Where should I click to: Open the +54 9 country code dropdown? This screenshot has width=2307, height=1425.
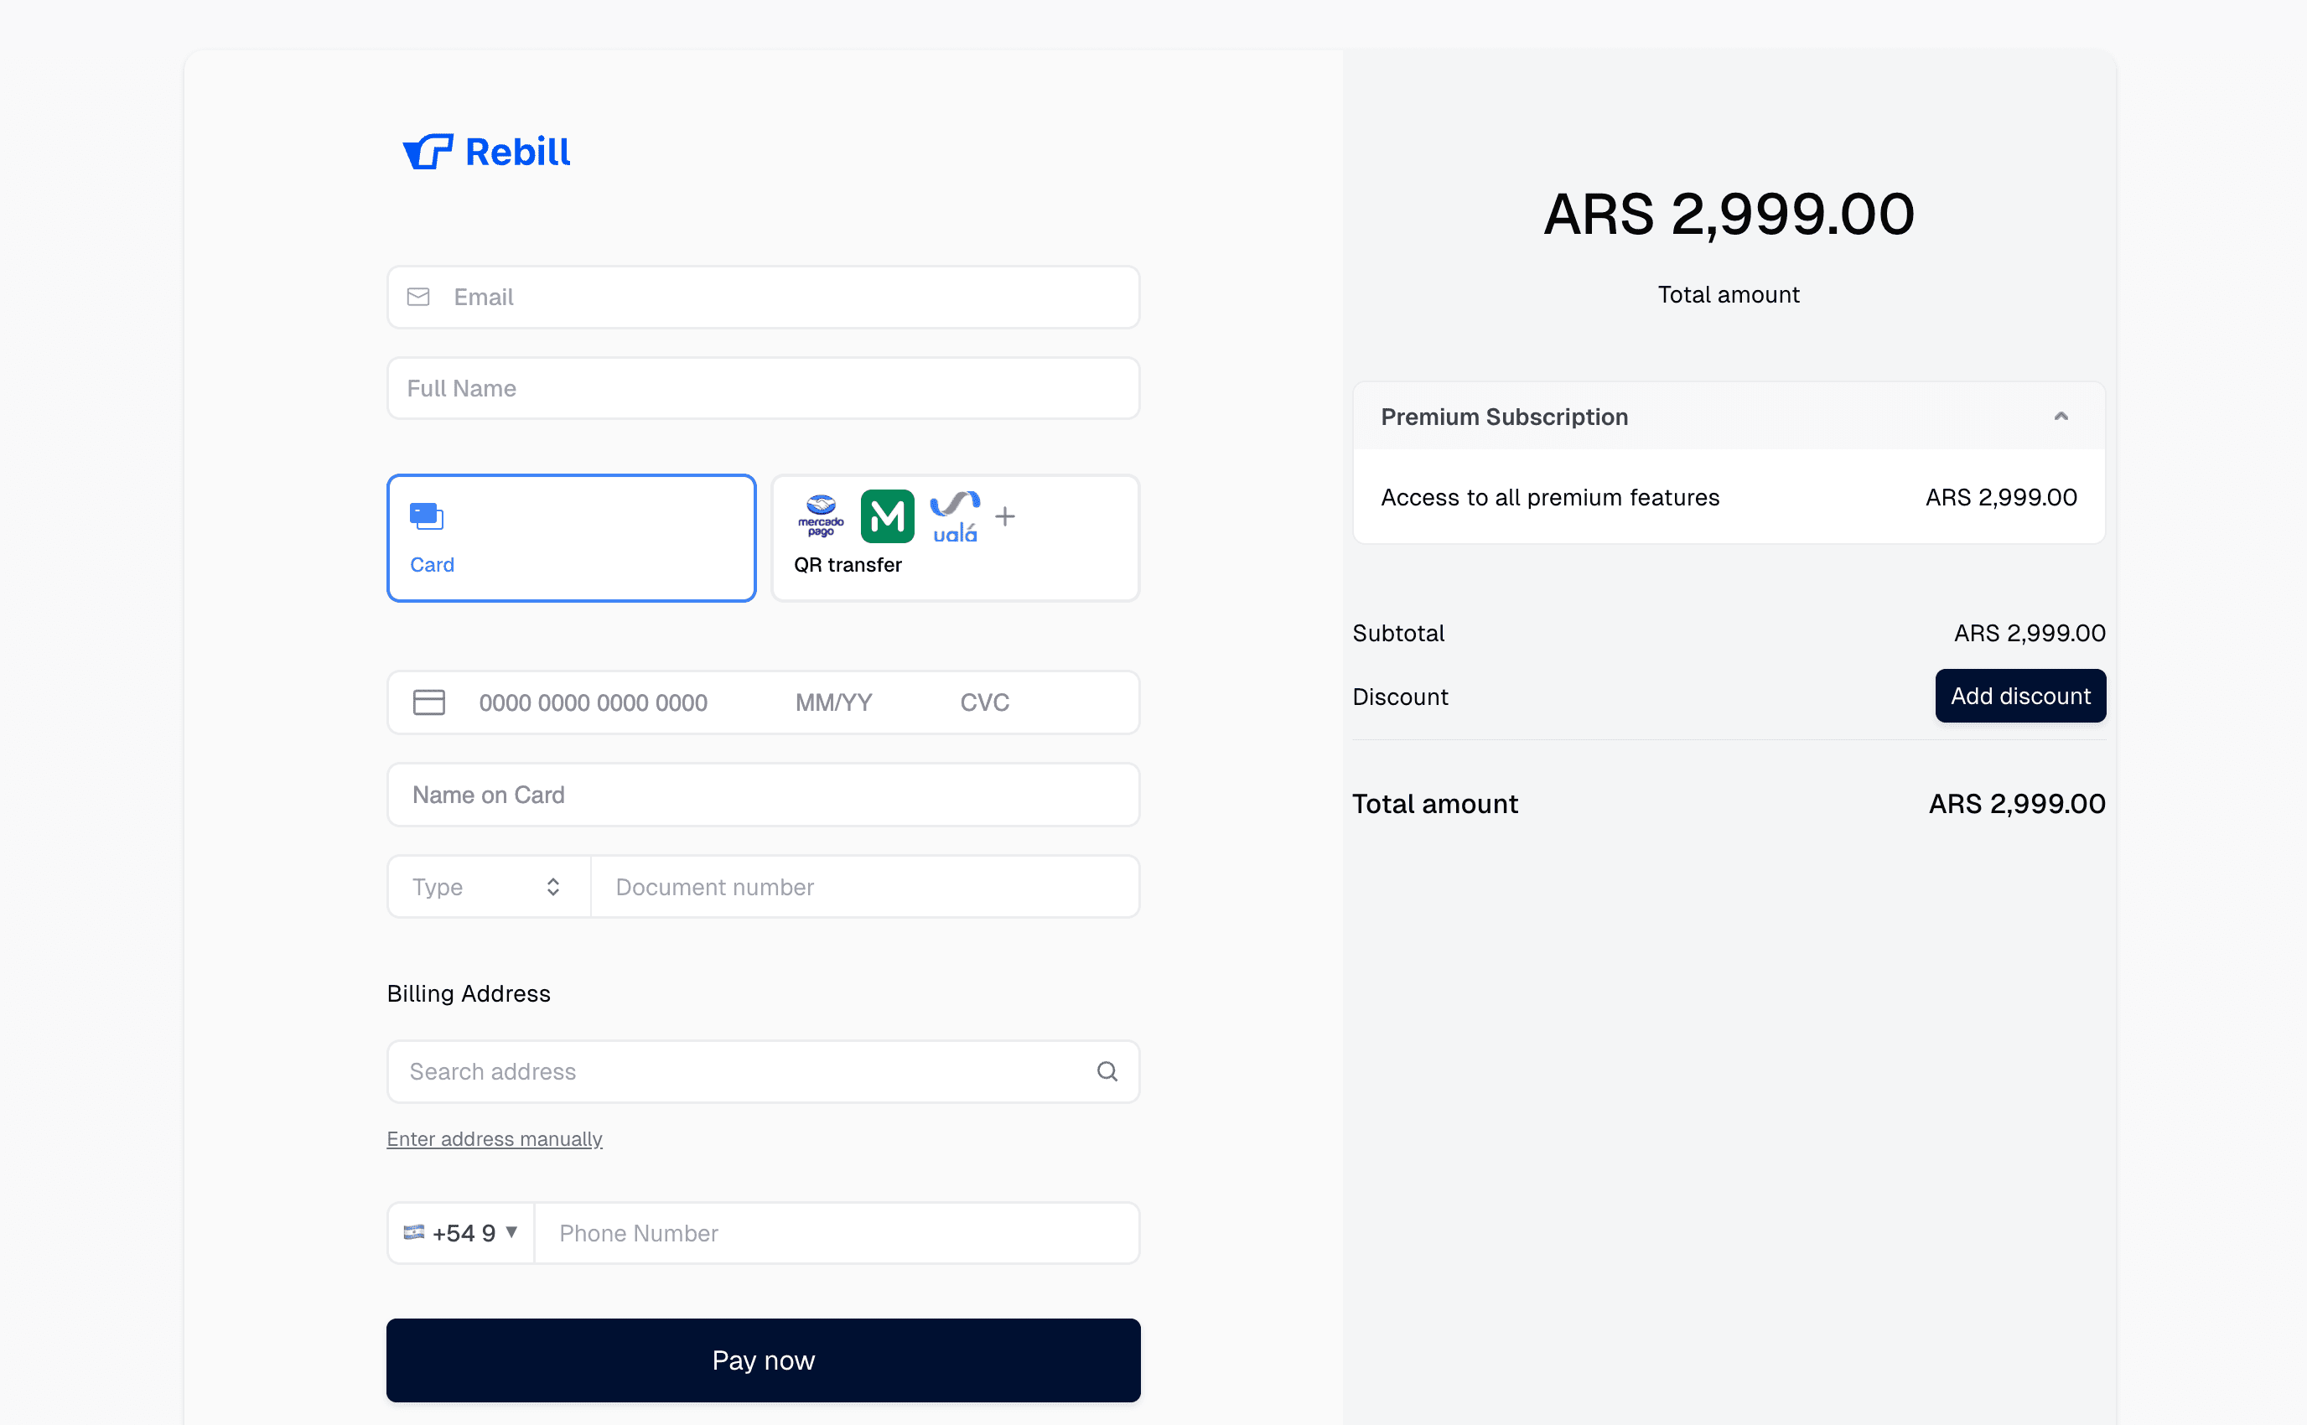(x=461, y=1232)
